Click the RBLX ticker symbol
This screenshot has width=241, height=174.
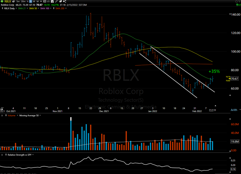(8, 2)
